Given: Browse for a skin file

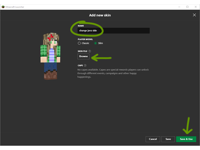Looking at the screenshot, I should click(x=83, y=56).
